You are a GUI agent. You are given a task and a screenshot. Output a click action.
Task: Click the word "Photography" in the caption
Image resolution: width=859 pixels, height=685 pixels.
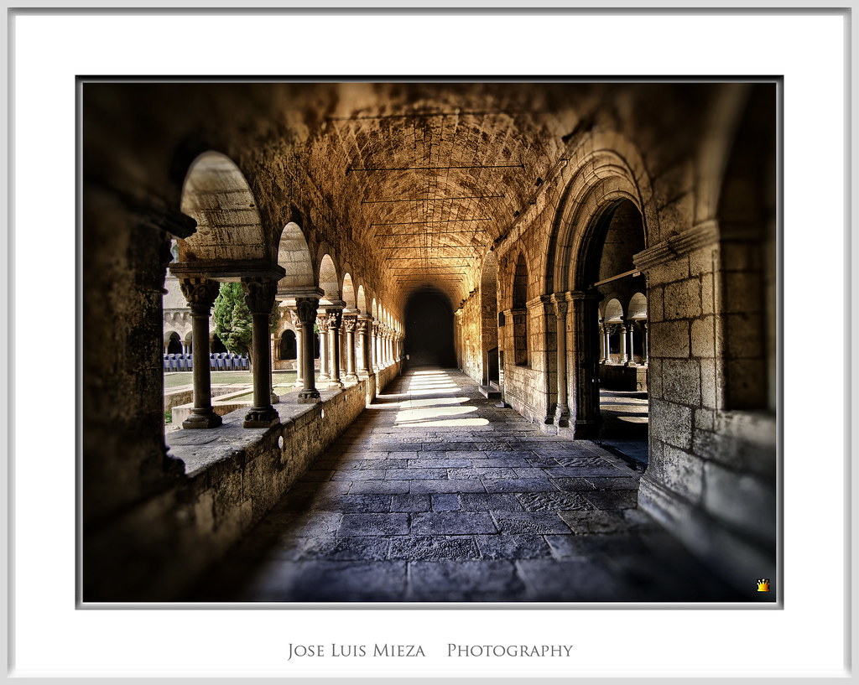click(509, 651)
